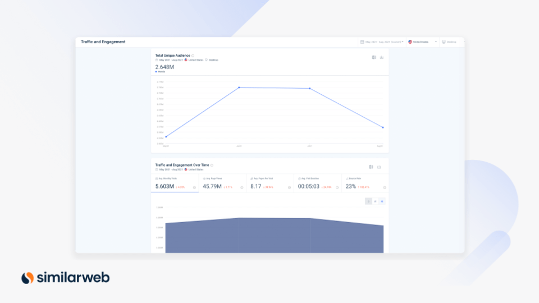This screenshot has width=539, height=303.
Task: Open the May 2021 - Aug 2021 date range dropdown
Action: click(382, 42)
